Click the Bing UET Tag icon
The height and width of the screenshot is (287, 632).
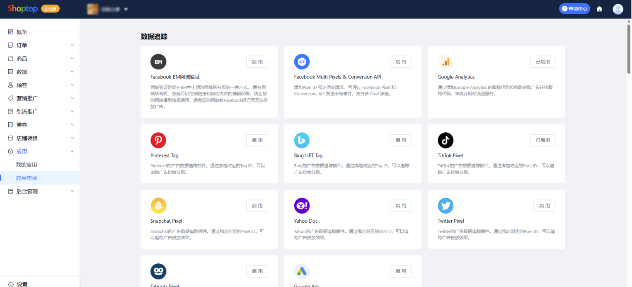pos(302,141)
